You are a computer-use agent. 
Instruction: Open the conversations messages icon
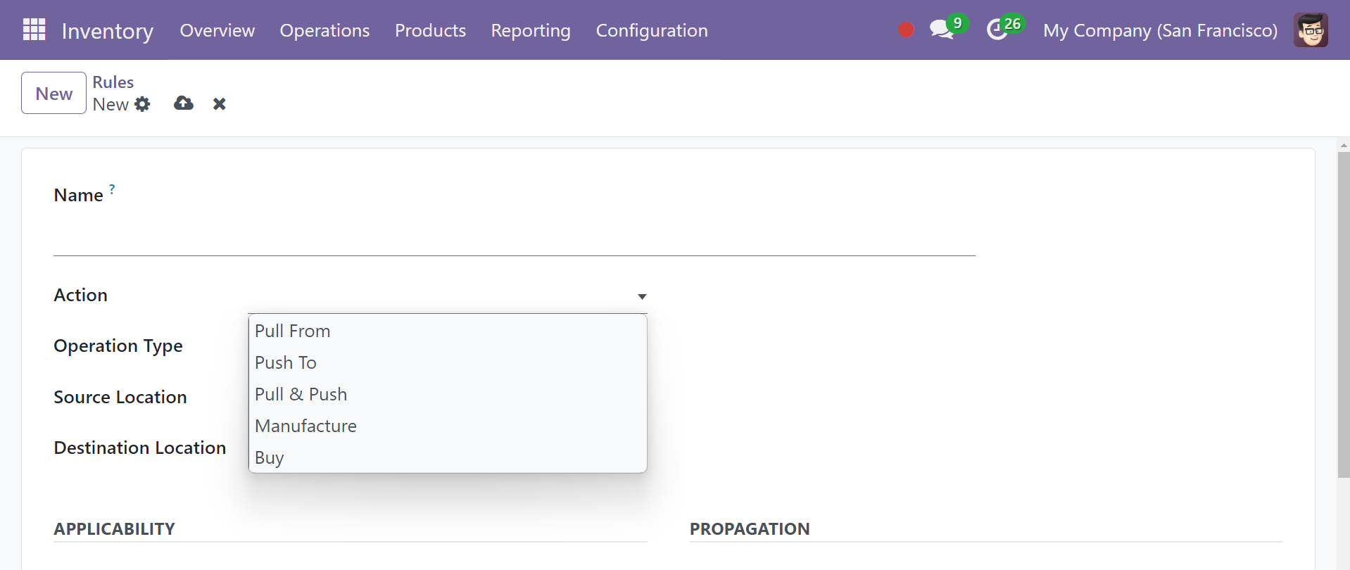tap(941, 30)
